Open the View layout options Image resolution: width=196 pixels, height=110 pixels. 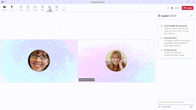[x=42, y=8]
